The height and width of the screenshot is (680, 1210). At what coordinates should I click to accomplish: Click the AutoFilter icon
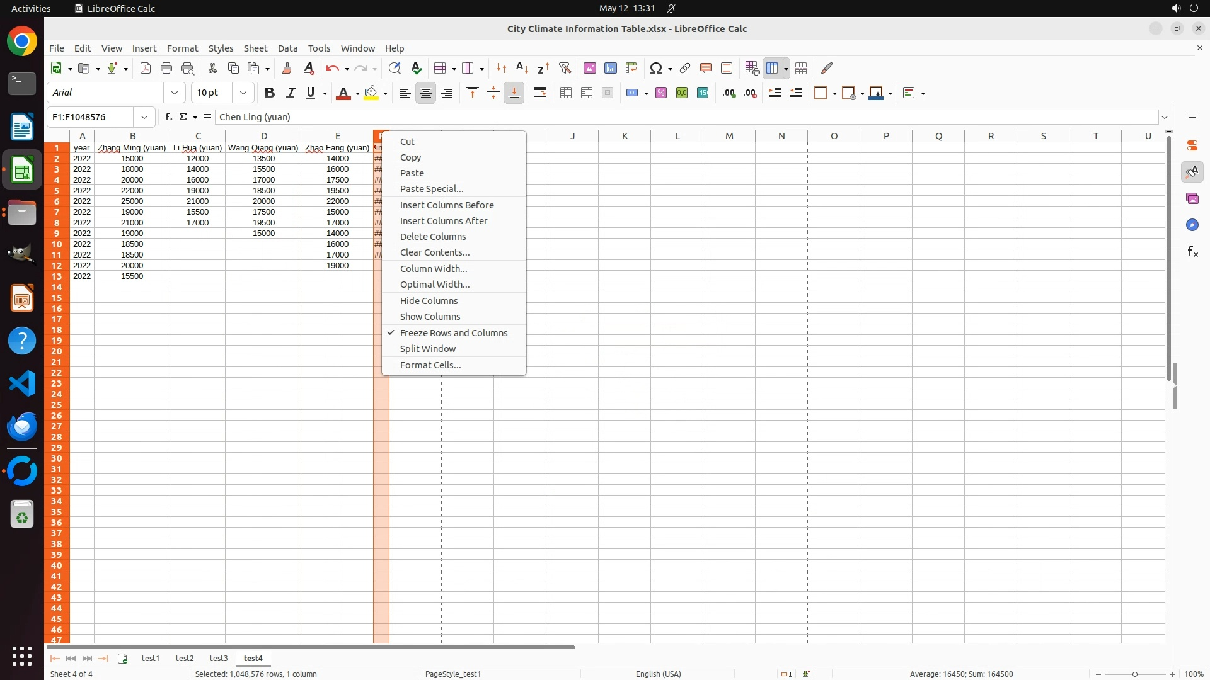tap(565, 68)
